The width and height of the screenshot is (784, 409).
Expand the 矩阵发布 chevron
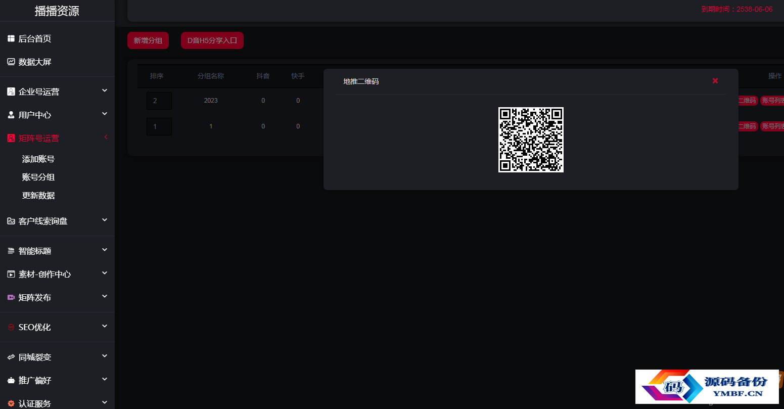pyautogui.click(x=105, y=296)
